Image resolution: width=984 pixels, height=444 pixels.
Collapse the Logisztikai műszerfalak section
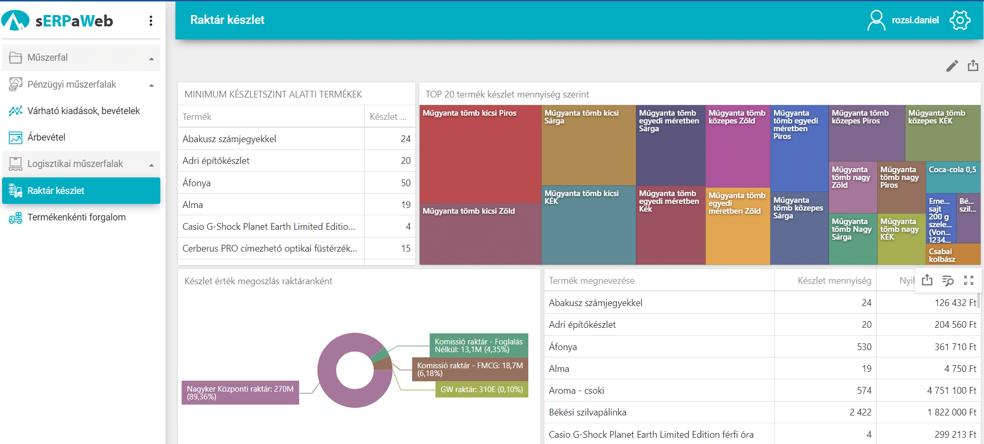152,164
